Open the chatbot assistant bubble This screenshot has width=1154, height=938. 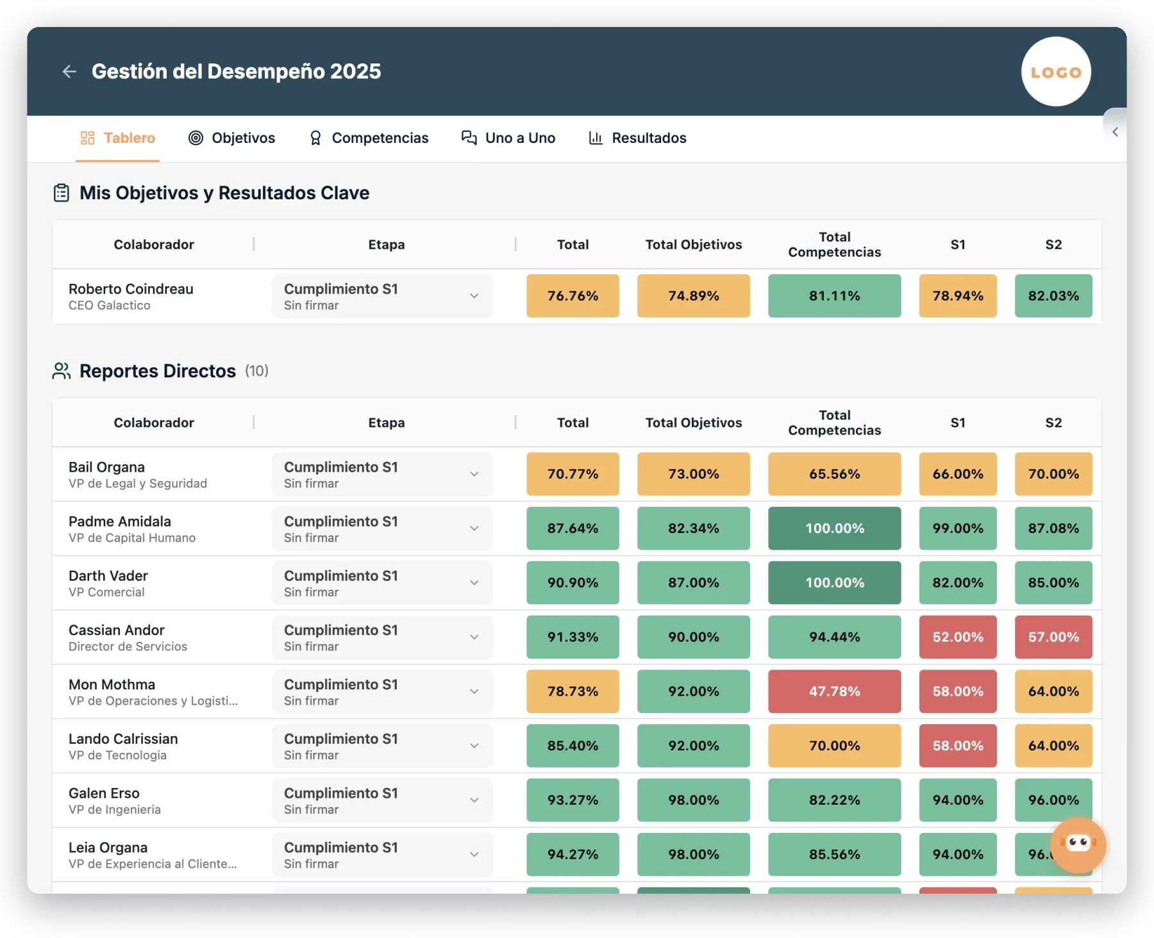tap(1078, 844)
